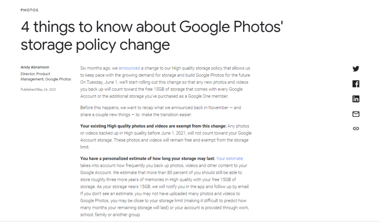This screenshot has height=222, width=379.
Task: Click author title Director, Product Management
Action: 46,76
